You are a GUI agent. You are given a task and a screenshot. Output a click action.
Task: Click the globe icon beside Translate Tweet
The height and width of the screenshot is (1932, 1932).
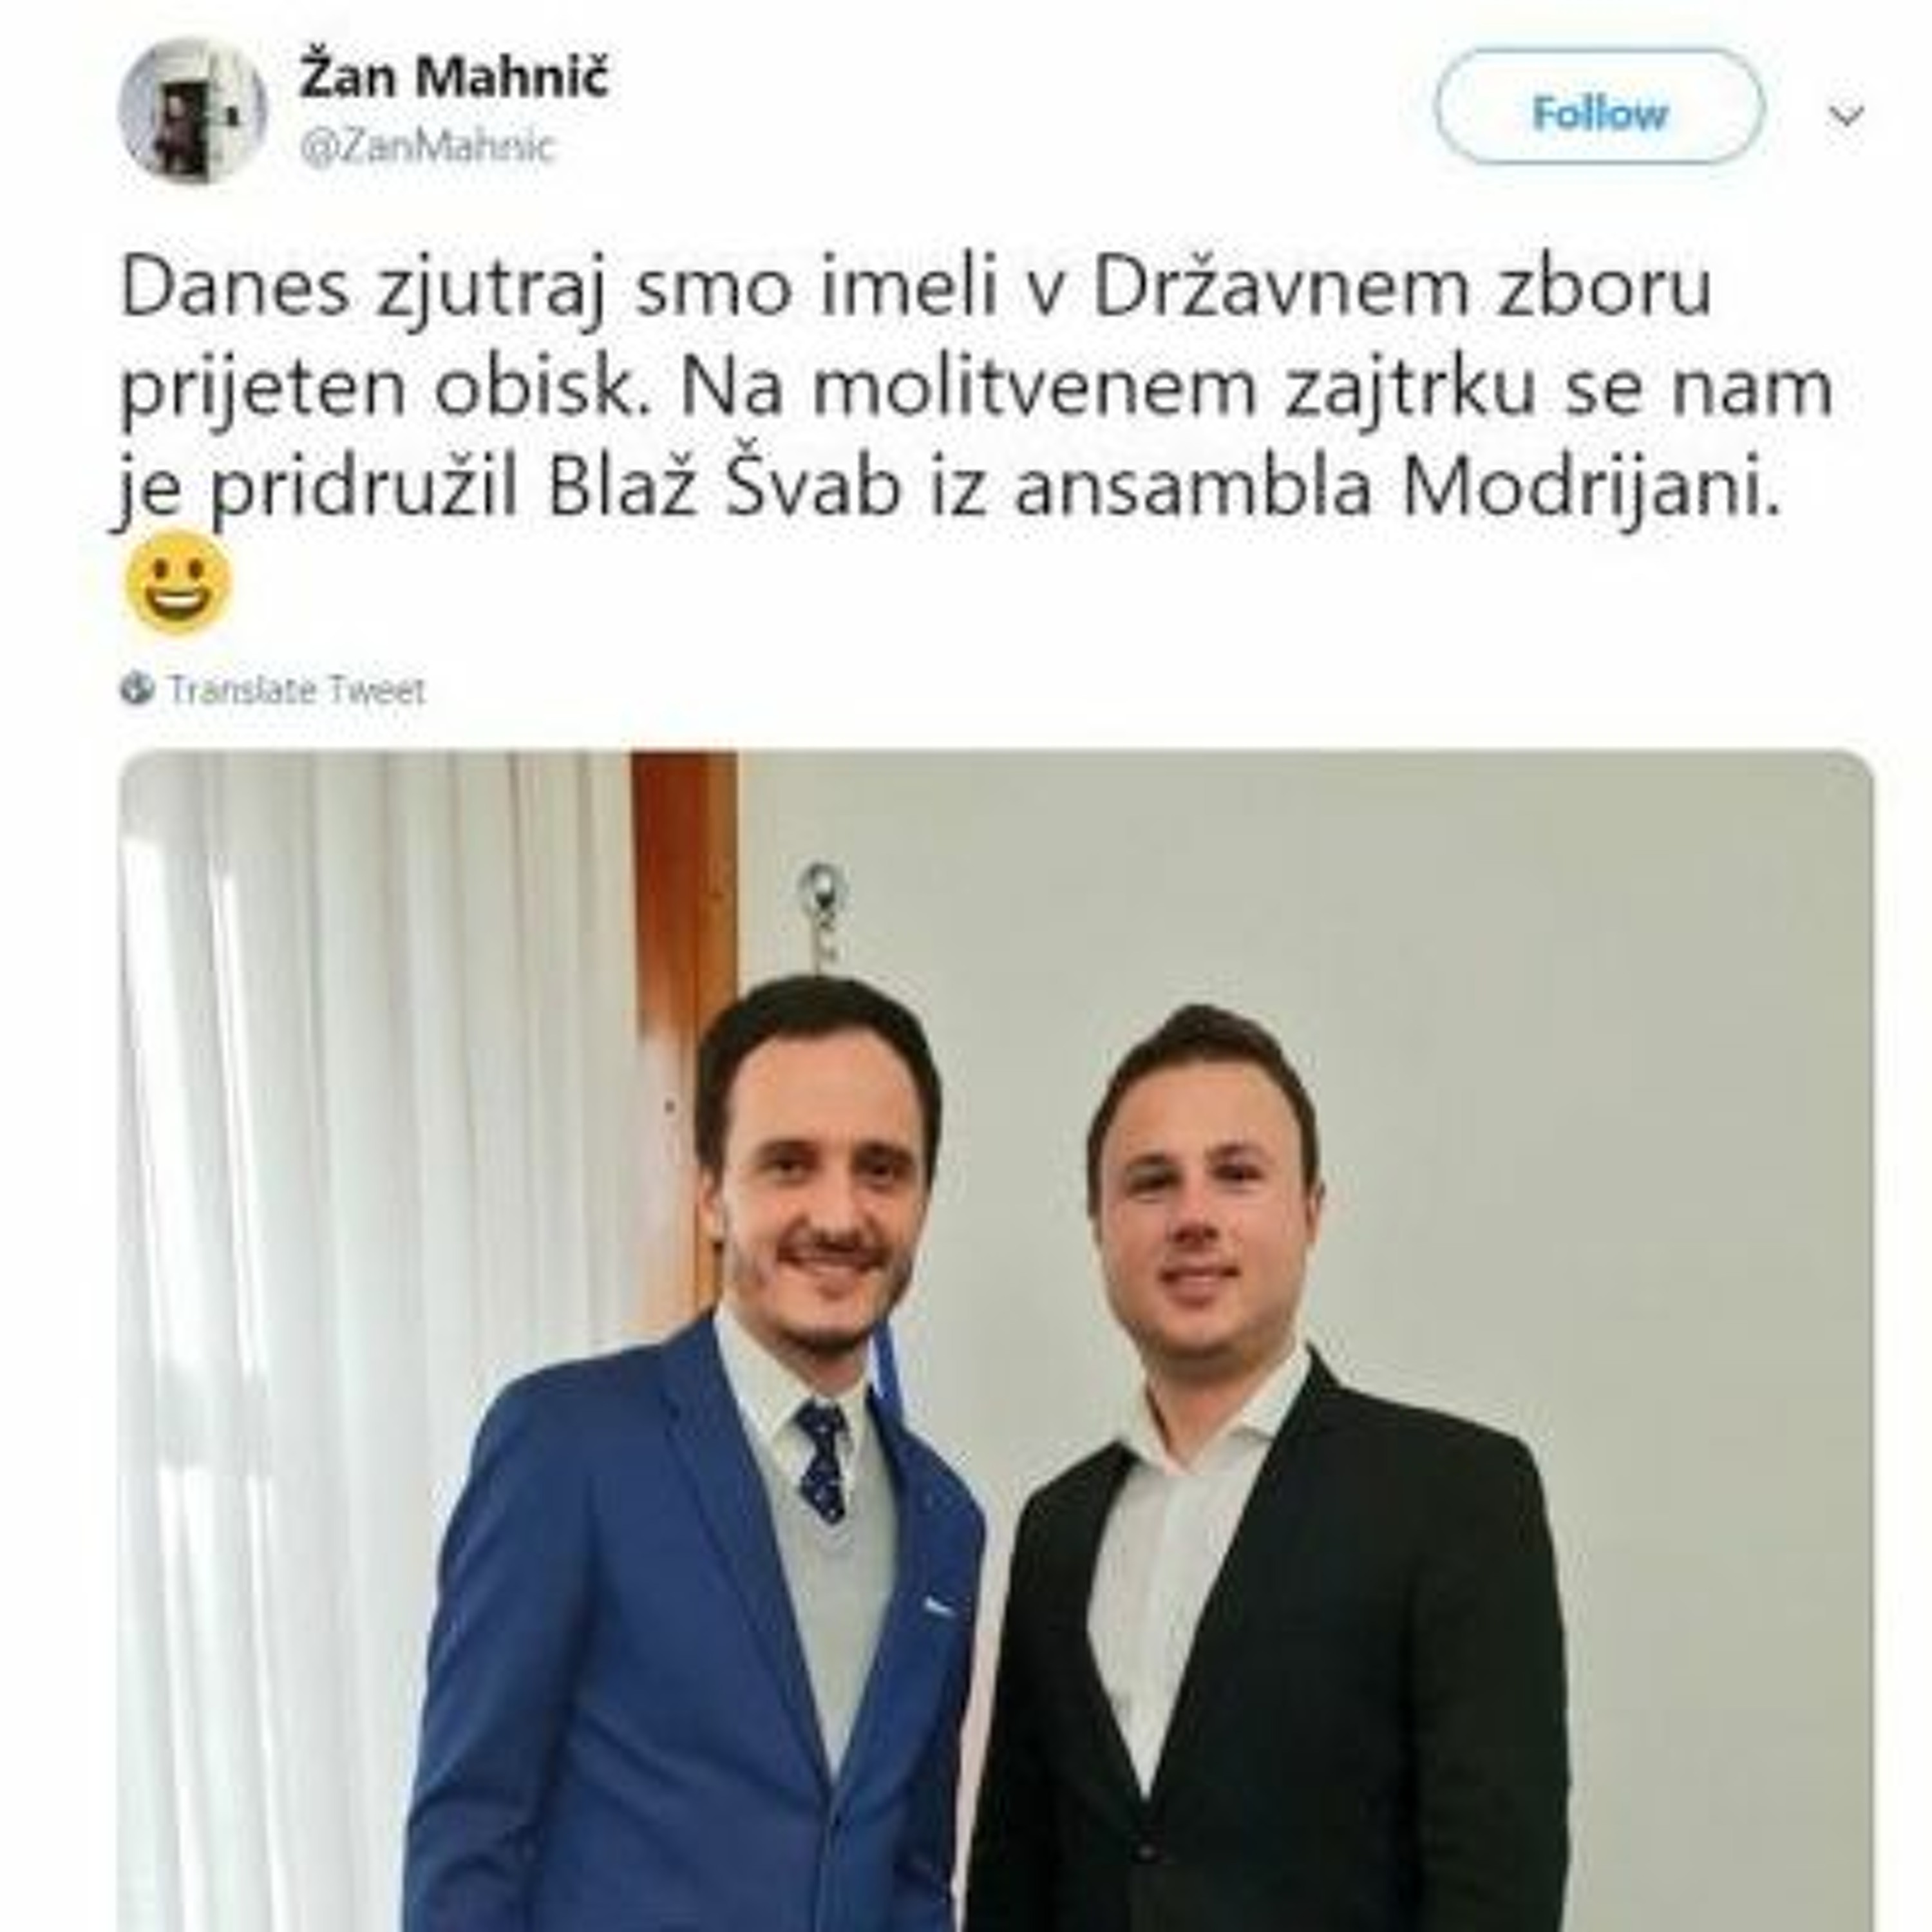[137, 689]
